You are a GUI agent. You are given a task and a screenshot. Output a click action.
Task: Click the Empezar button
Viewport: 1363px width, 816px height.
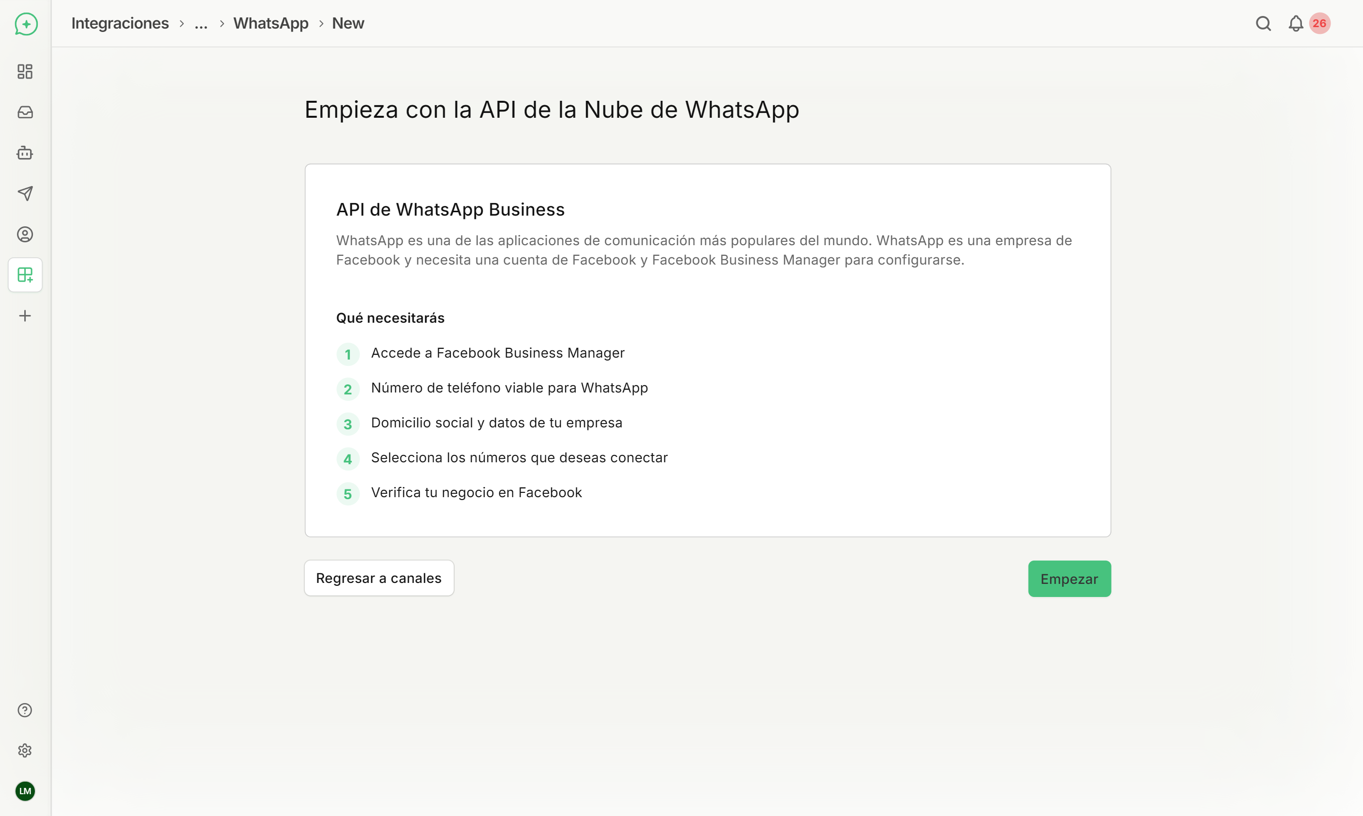(x=1069, y=579)
